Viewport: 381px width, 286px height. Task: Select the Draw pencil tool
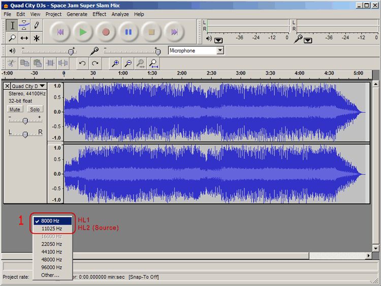[x=37, y=25]
